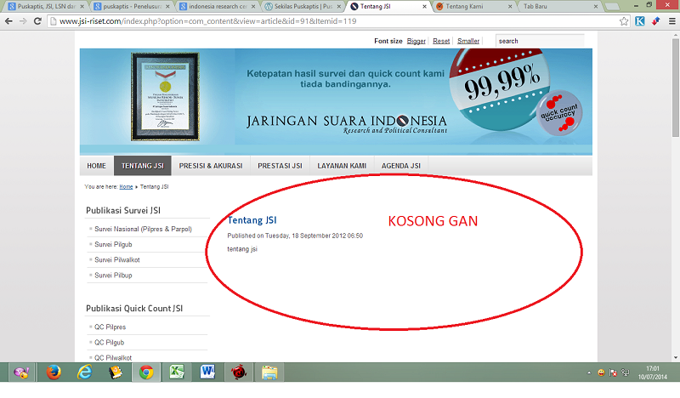Click the site search field

point(540,41)
